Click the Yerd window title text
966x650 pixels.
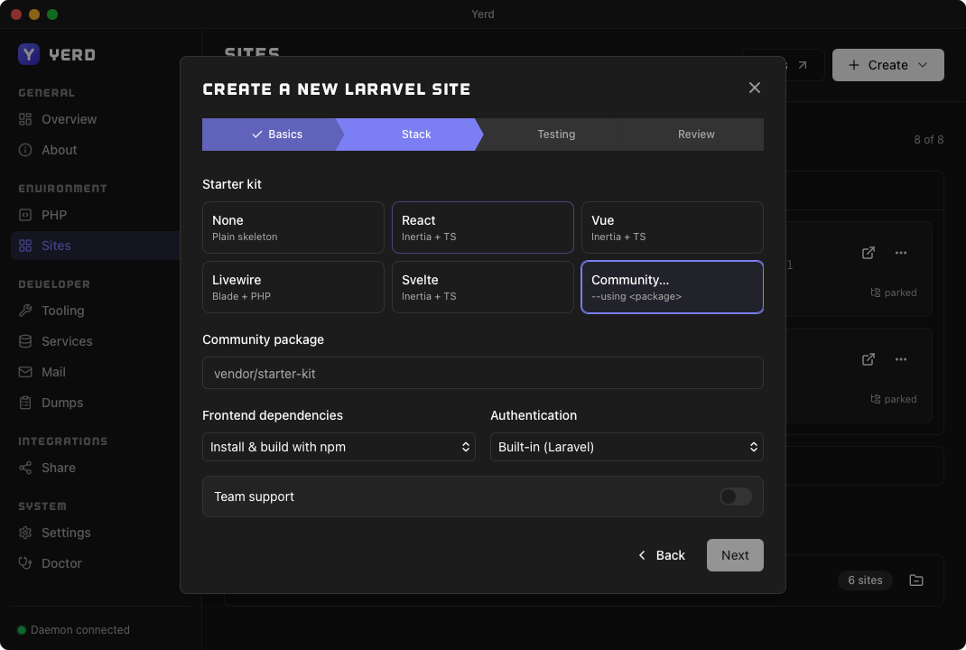(x=482, y=14)
